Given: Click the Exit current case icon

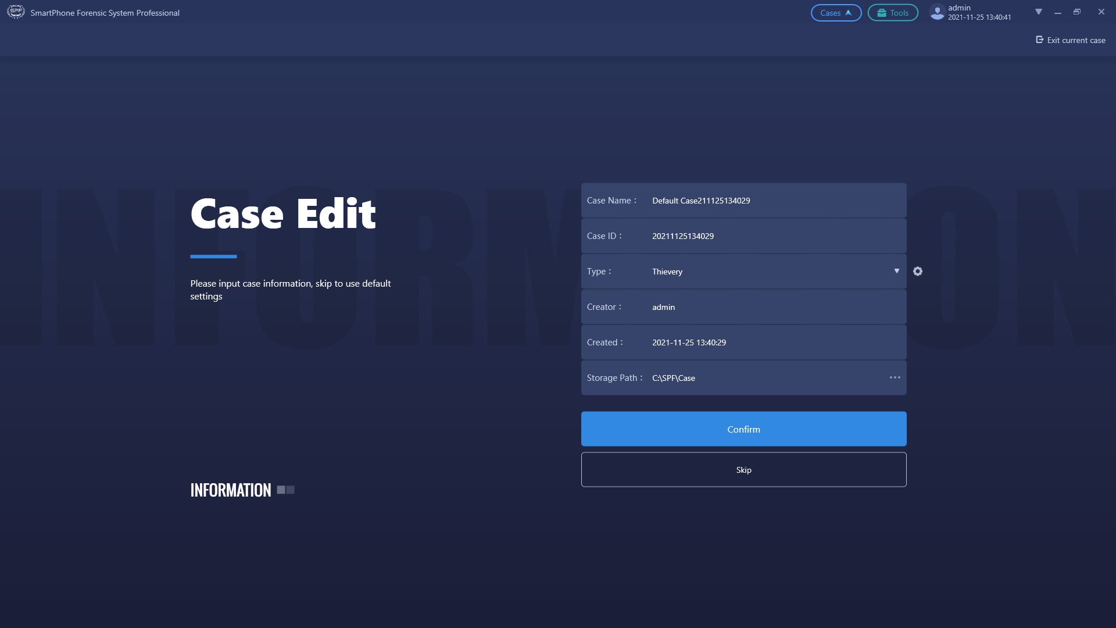Looking at the screenshot, I should click(x=1040, y=40).
